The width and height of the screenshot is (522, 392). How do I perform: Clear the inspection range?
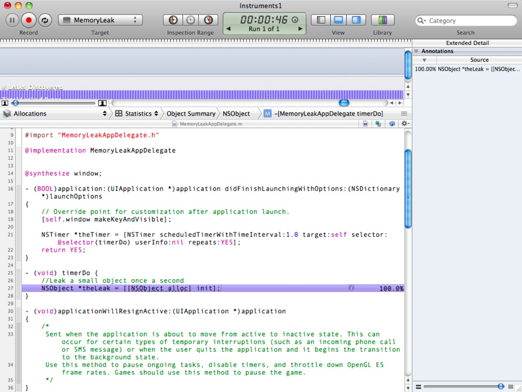pos(190,20)
